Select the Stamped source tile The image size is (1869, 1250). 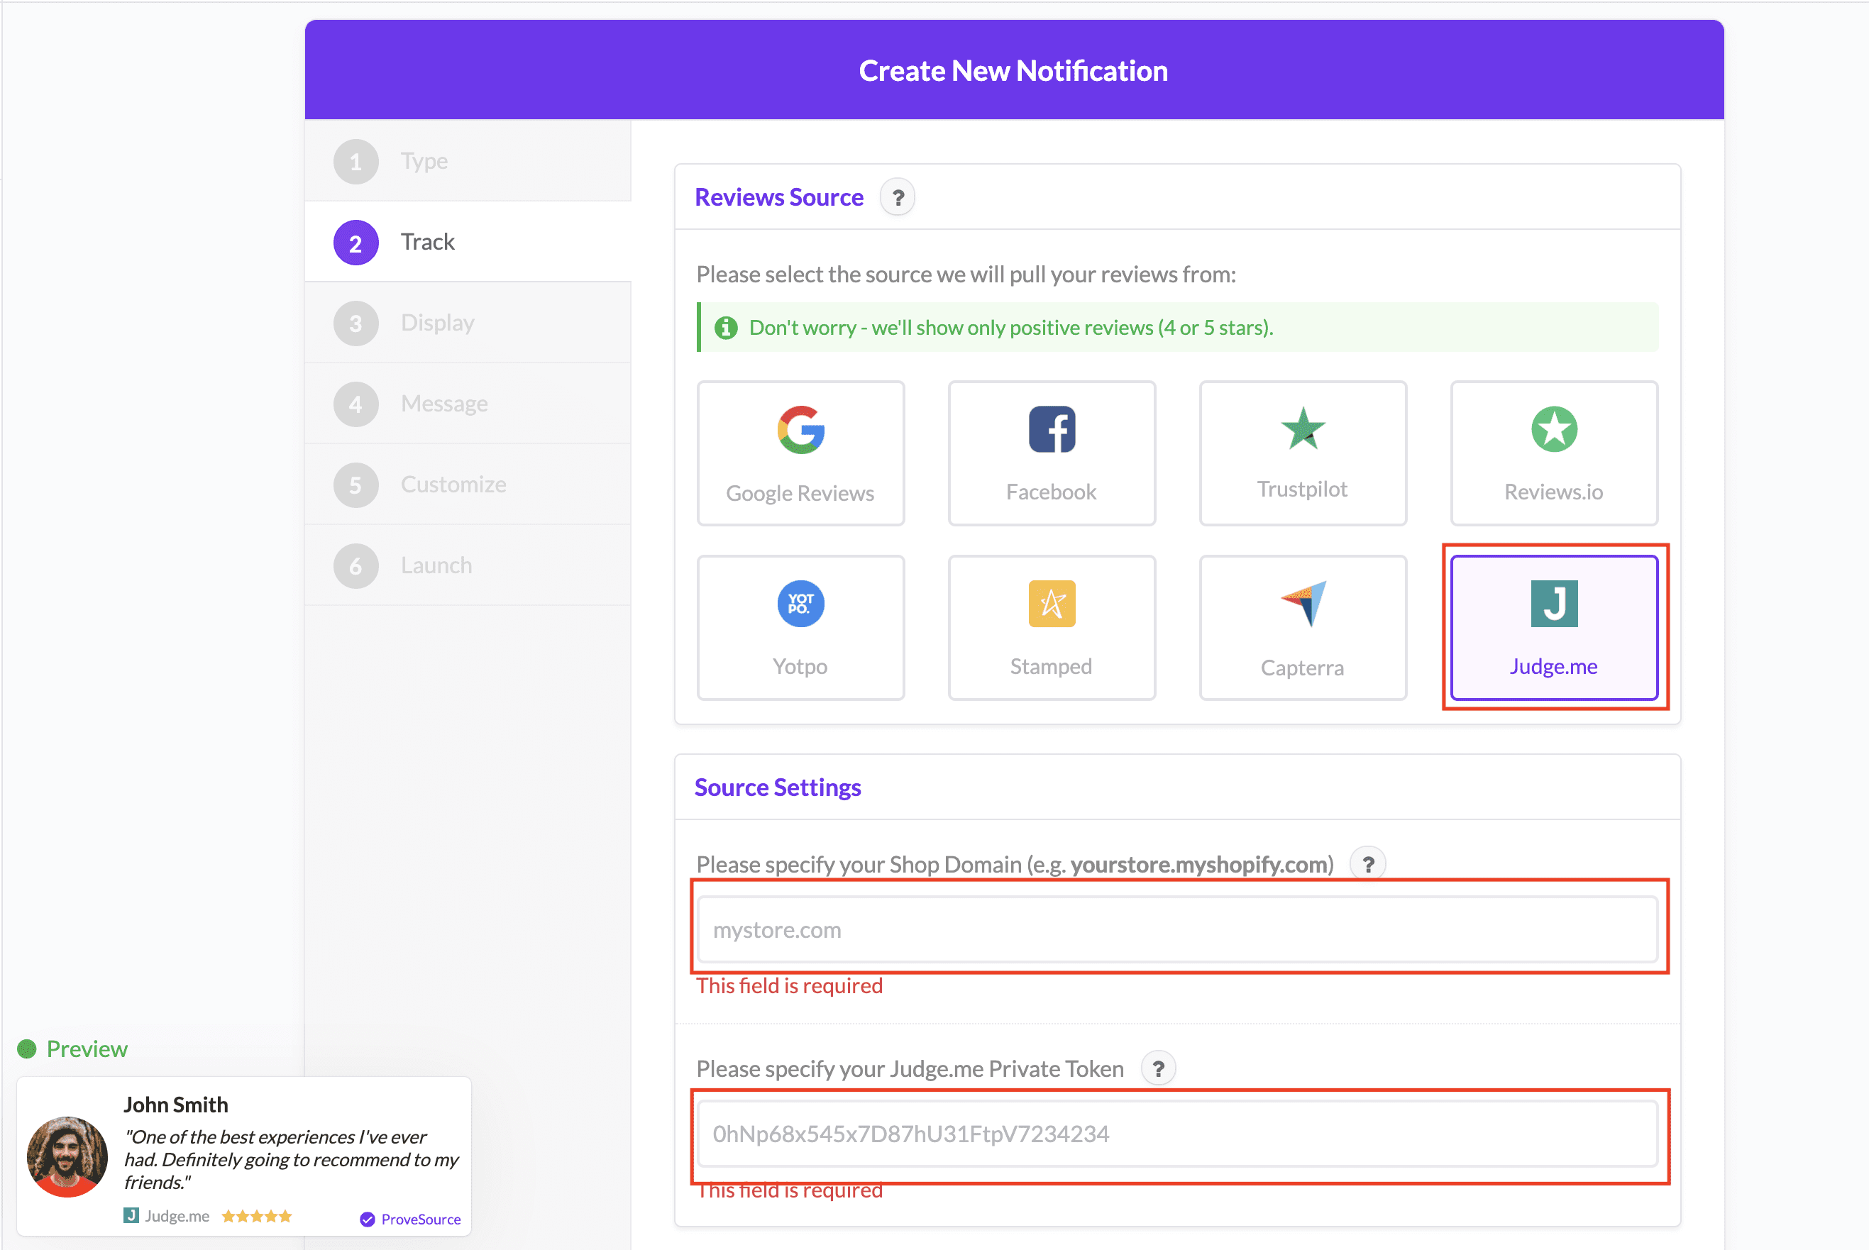pyautogui.click(x=1051, y=627)
